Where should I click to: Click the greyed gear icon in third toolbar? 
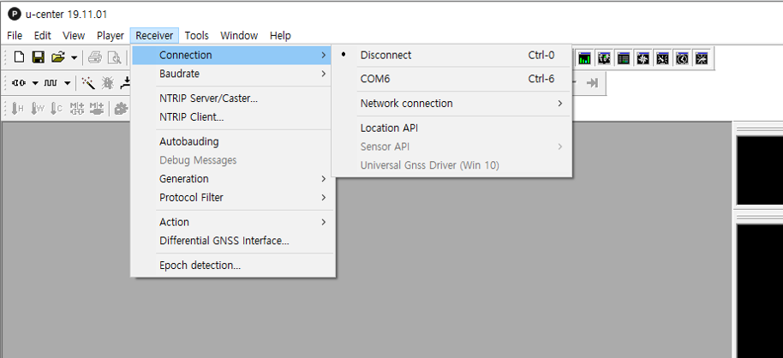pos(121,108)
